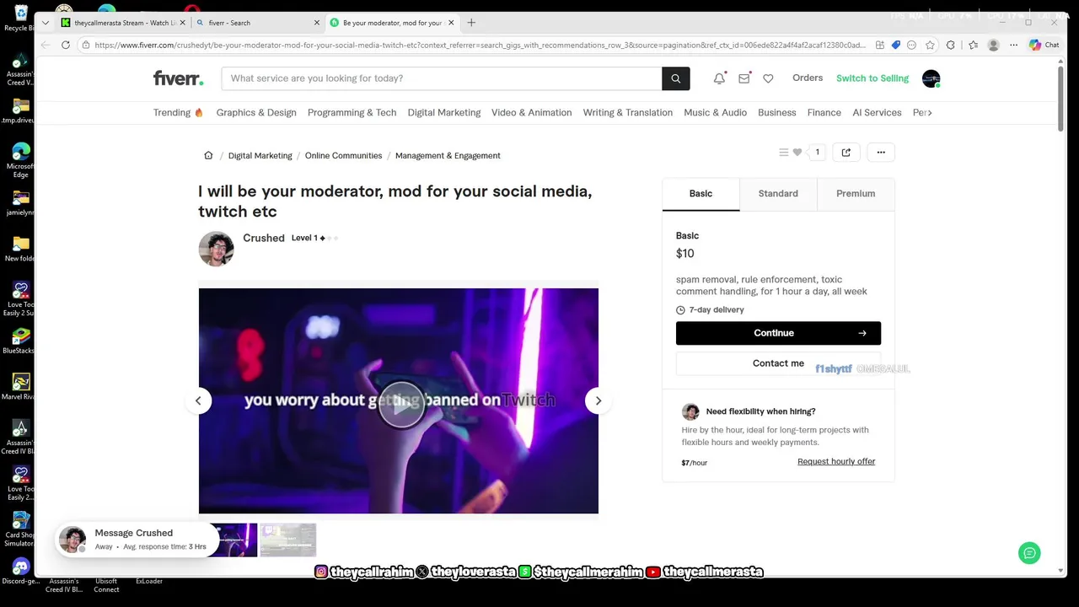This screenshot has width=1079, height=607.
Task: Open the inbox envelope icon
Action: point(743,78)
